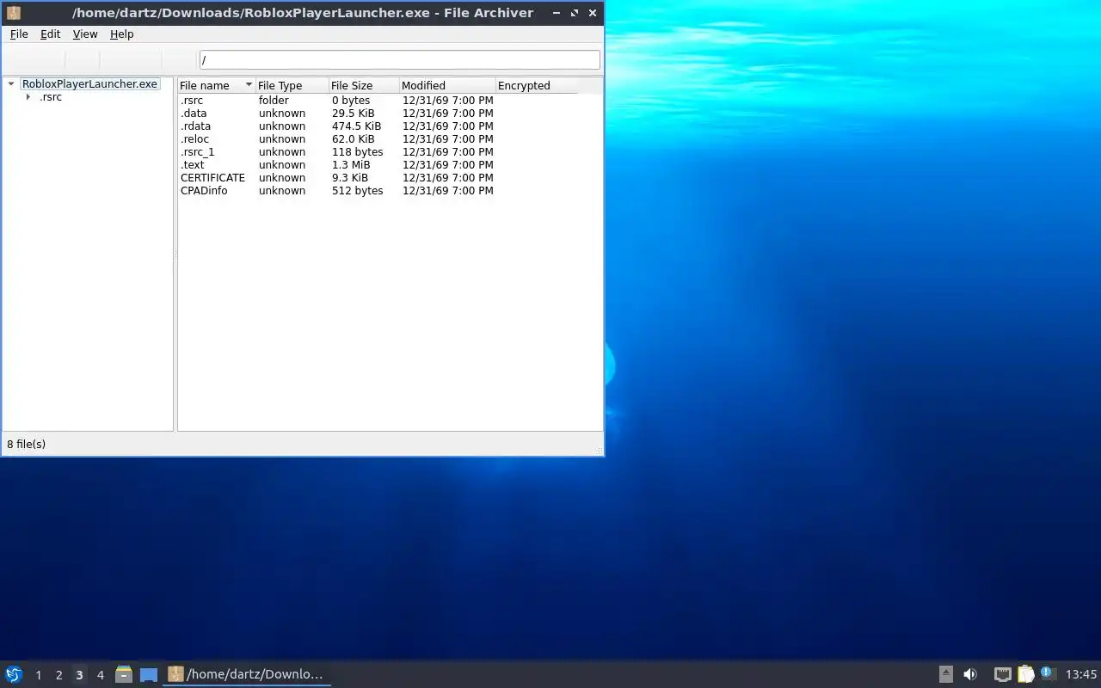The width and height of the screenshot is (1101, 688).
Task: Click the 13:45 clock in the tray
Action: (x=1081, y=674)
